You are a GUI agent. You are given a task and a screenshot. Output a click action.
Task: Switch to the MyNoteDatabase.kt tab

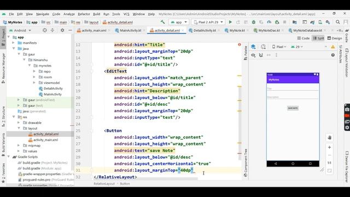307,31
